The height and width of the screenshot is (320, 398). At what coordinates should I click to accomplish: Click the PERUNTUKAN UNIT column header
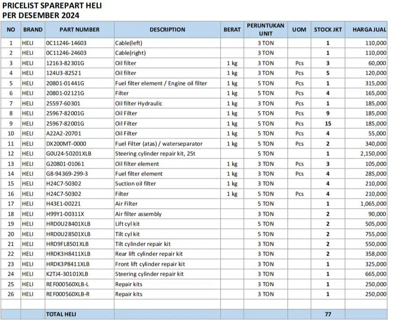coord(265,30)
